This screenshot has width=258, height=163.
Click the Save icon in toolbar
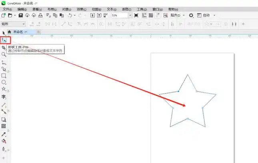pos(21,15)
